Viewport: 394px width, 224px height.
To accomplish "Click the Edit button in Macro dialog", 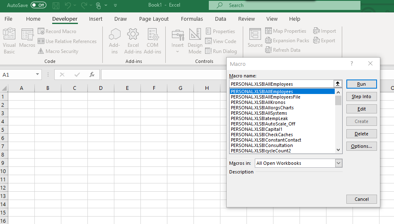I will pyautogui.click(x=361, y=109).
